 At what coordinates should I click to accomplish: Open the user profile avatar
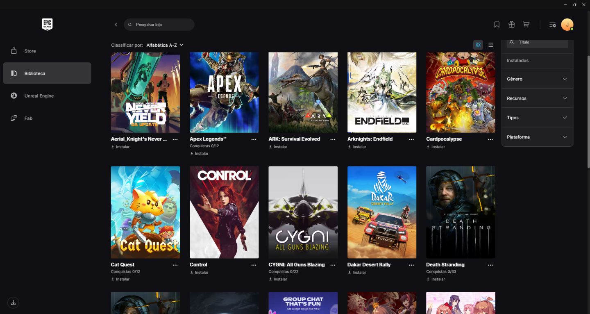(567, 25)
